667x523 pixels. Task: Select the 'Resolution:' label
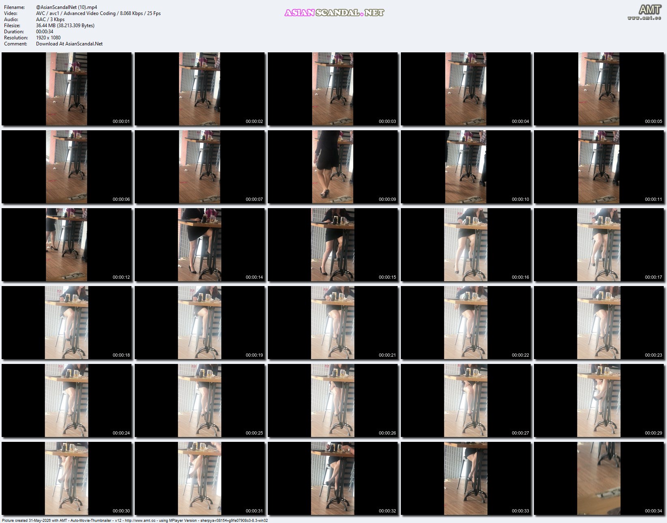[16, 38]
